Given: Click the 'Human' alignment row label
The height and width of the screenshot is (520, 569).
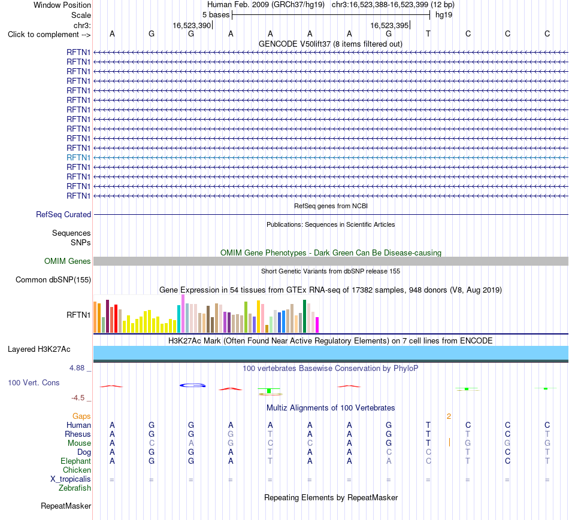Looking at the screenshot, I should [x=78, y=425].
